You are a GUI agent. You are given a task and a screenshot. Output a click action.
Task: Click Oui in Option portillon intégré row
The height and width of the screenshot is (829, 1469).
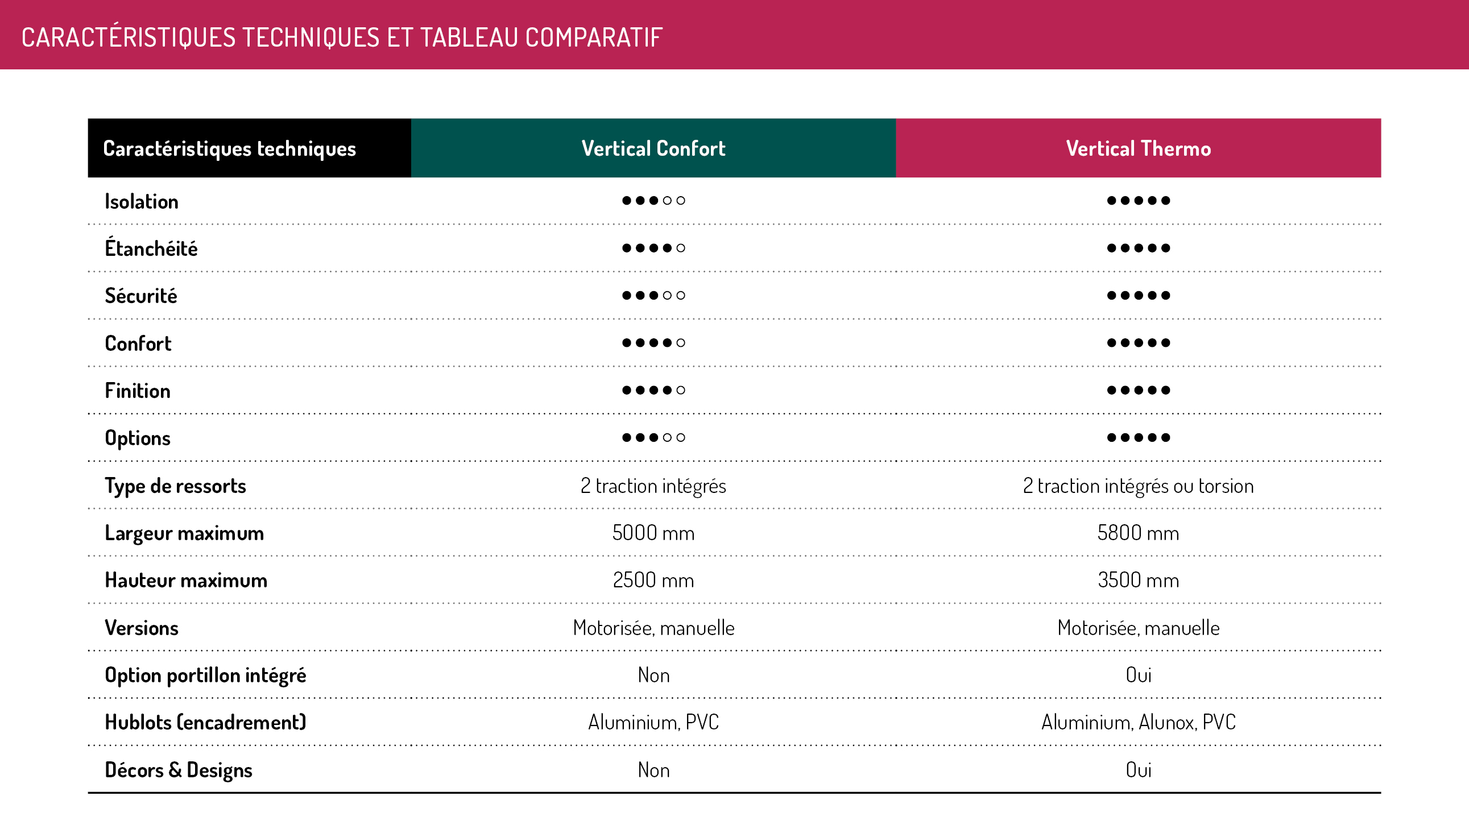click(1138, 675)
